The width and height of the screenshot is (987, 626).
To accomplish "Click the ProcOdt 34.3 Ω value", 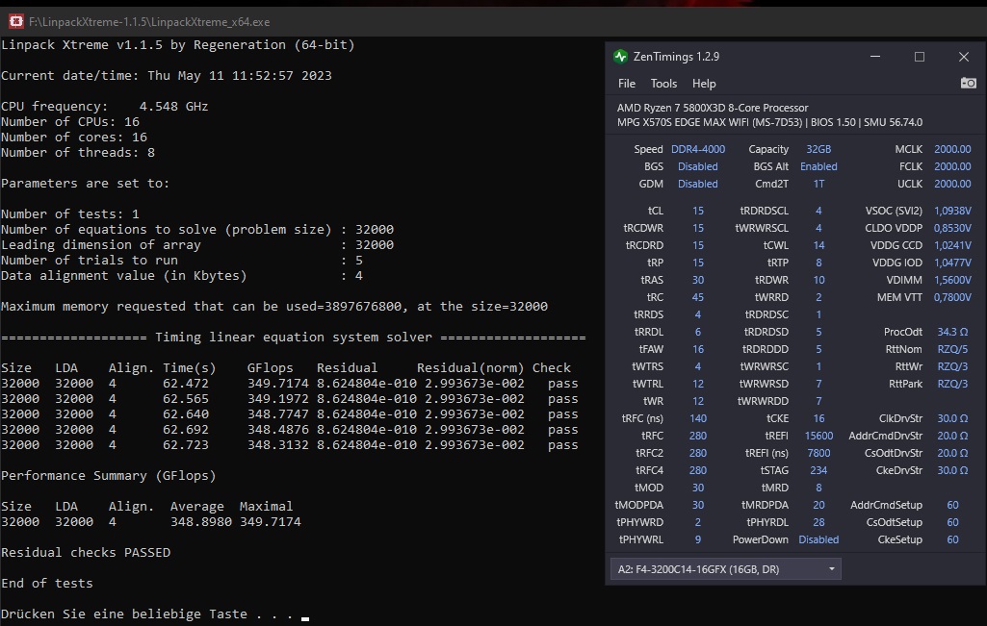I will pos(952,332).
